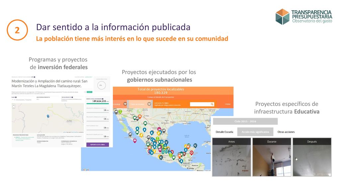Click Total de proyectos localizables 180,329 header
The image size is (340, 191).
[161, 91]
